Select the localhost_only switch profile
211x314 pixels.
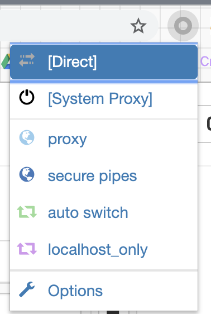[104, 249]
